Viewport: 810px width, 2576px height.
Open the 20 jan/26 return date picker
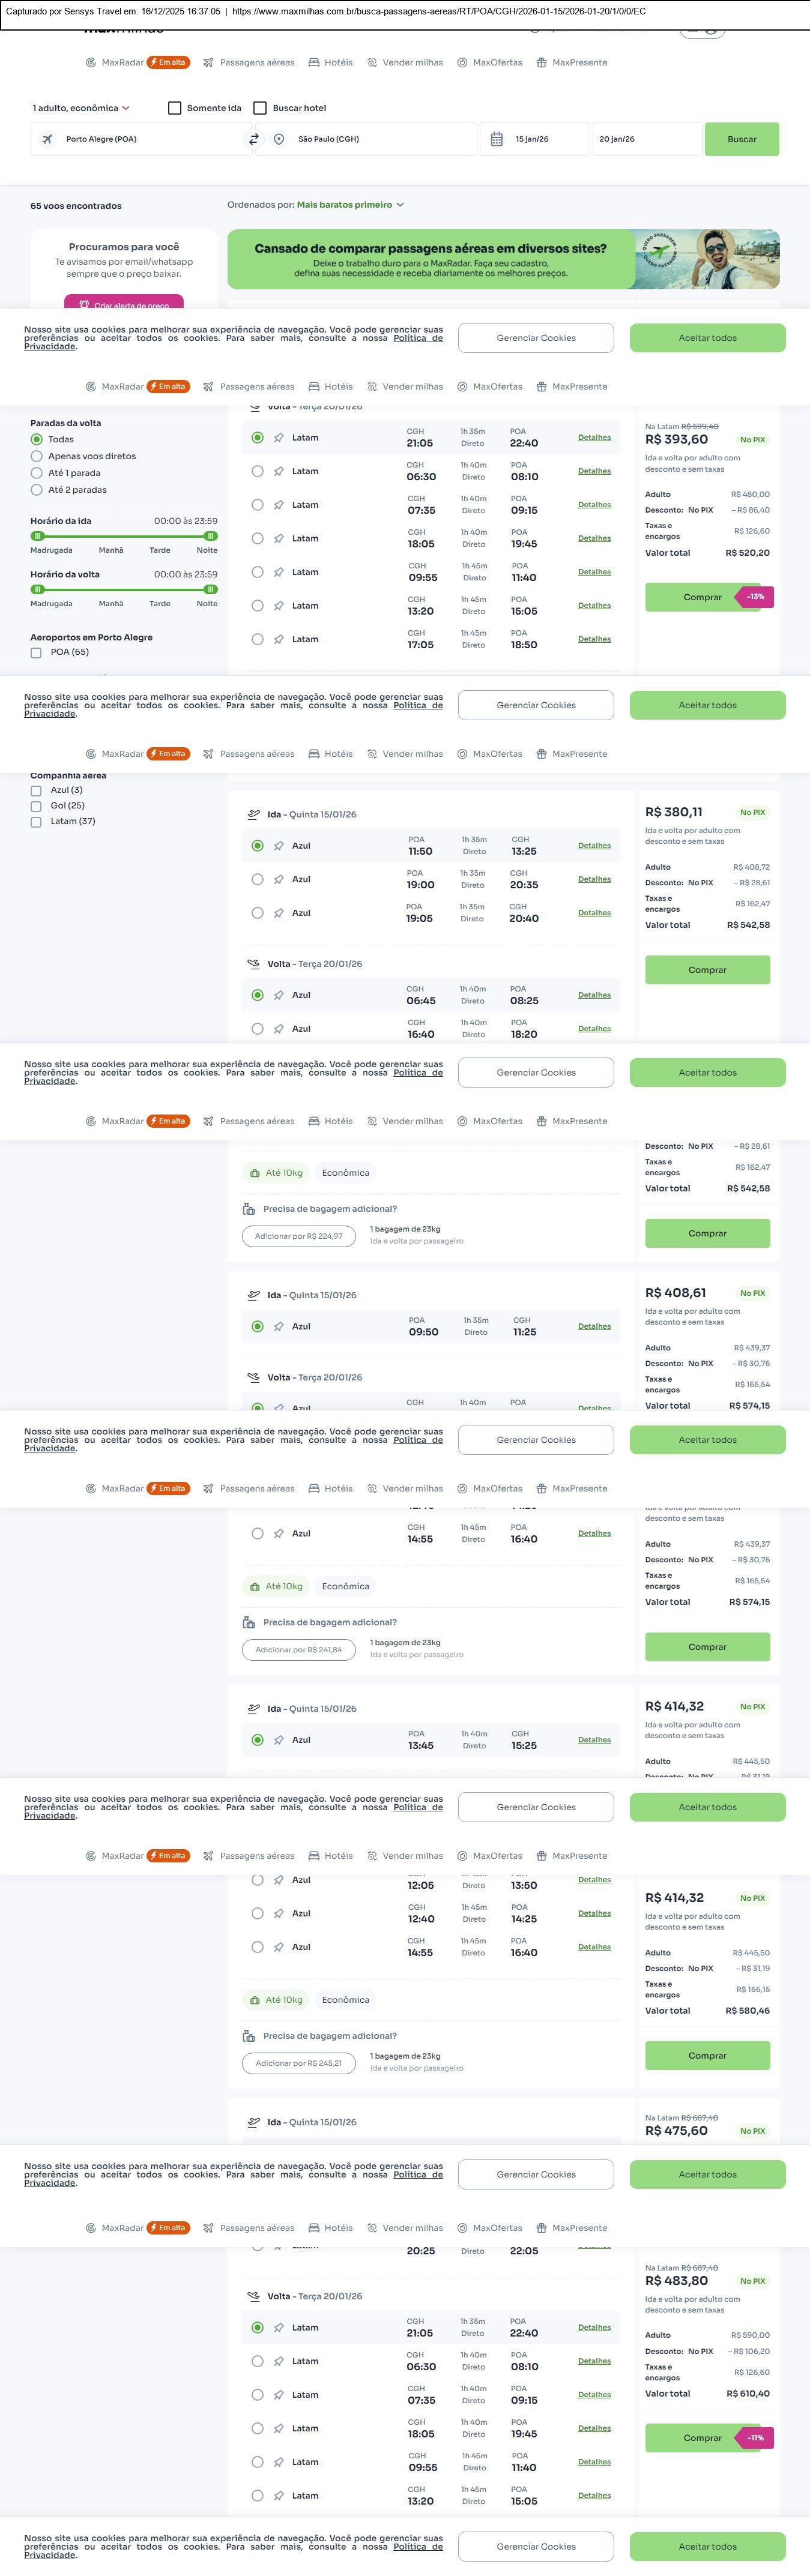click(646, 139)
